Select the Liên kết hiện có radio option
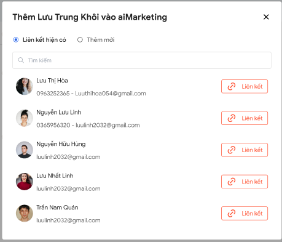The image size is (282, 242). 16,39
